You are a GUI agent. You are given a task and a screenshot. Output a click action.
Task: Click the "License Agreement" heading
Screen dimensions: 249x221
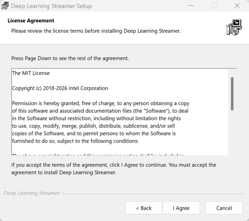coord(31,20)
